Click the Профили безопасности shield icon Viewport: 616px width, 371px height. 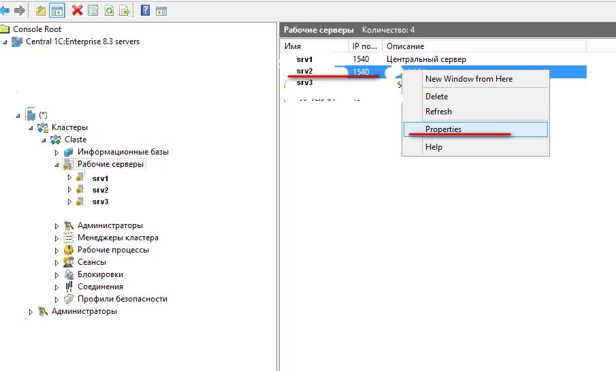coord(68,299)
